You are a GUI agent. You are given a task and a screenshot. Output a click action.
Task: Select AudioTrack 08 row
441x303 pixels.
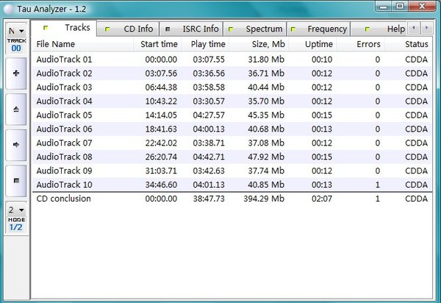coord(232,157)
